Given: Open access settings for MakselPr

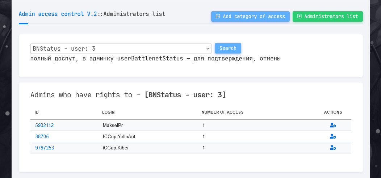Looking at the screenshot, I should coord(333,126).
